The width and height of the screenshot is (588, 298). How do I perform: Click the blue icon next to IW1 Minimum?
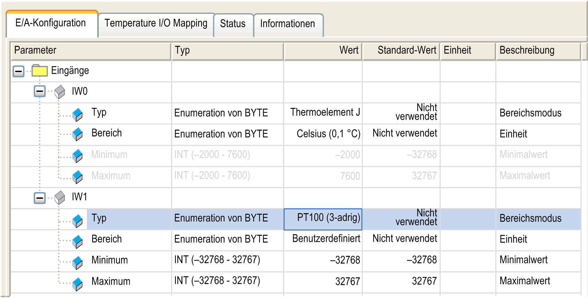tap(77, 262)
